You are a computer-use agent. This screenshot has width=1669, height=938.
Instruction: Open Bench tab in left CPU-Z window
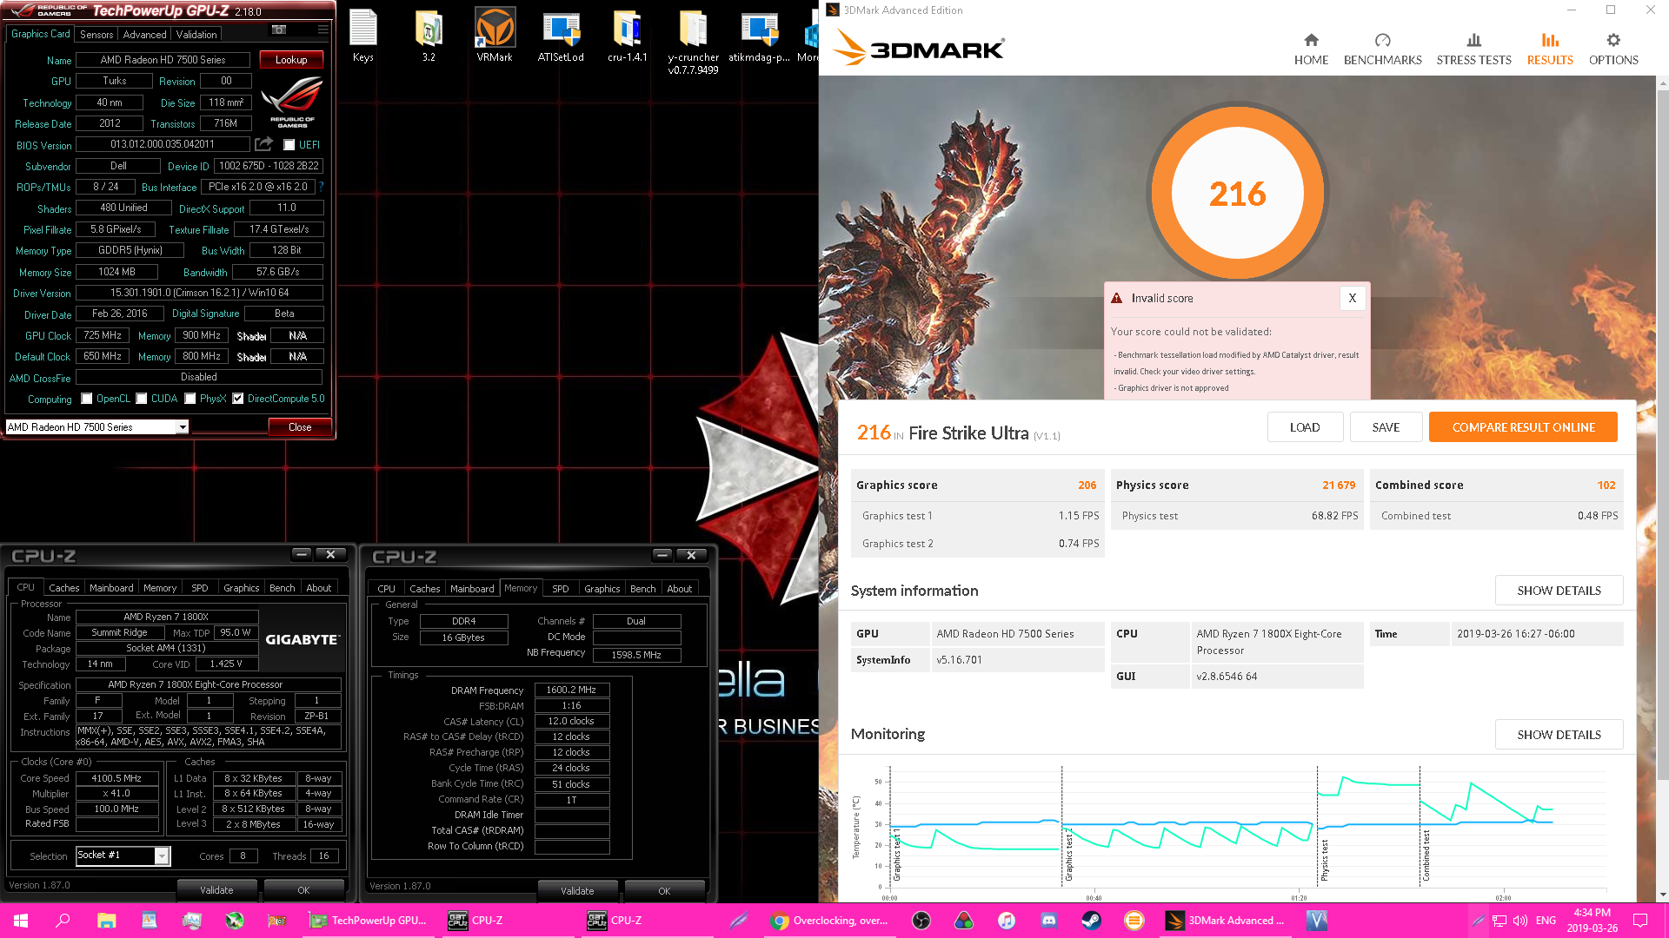click(x=282, y=588)
